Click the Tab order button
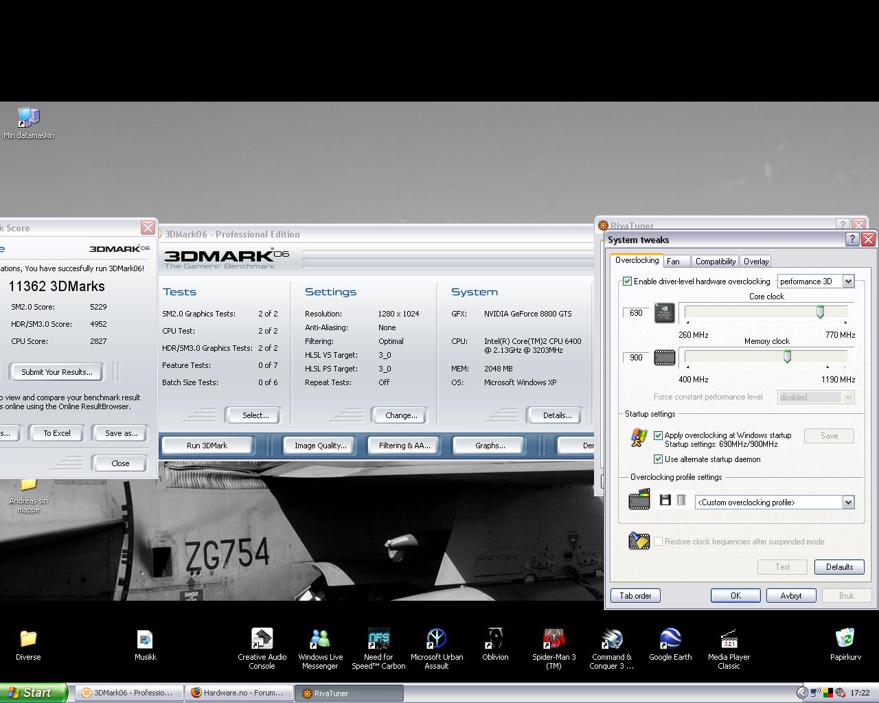Viewport: 879px width, 703px height. [x=636, y=596]
